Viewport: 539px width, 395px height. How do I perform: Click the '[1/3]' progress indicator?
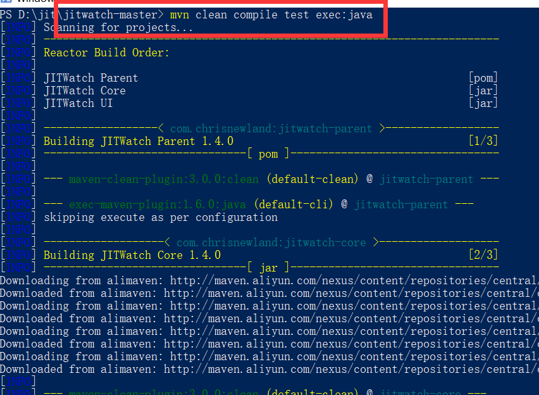tap(483, 141)
